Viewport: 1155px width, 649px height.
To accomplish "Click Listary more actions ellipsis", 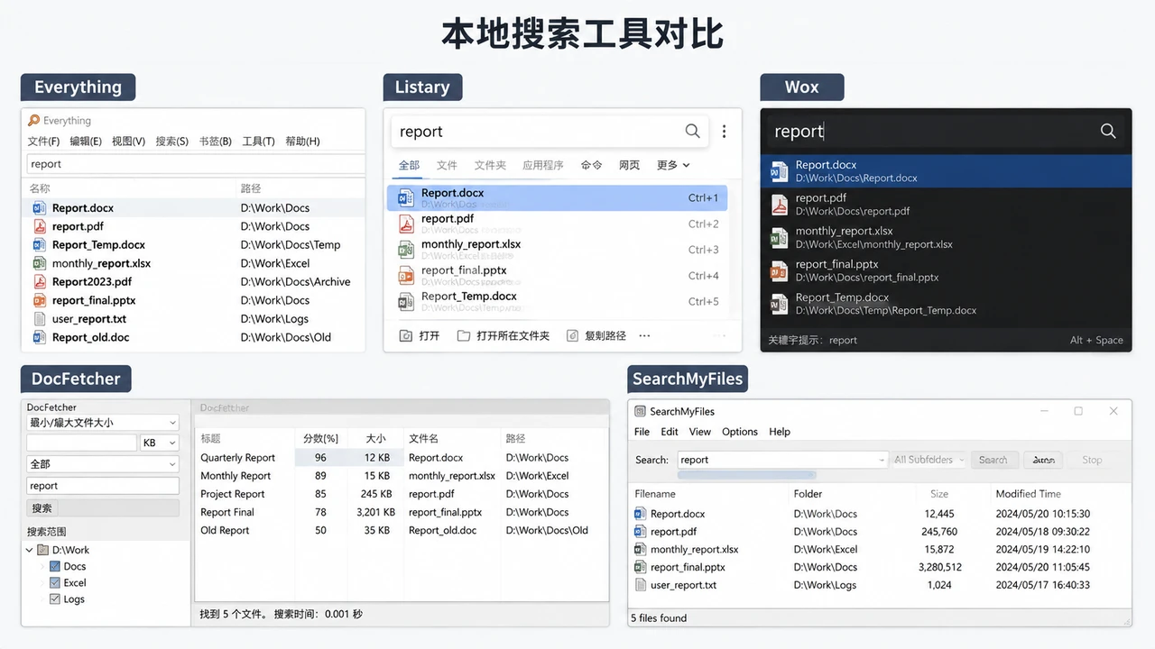I will point(644,335).
